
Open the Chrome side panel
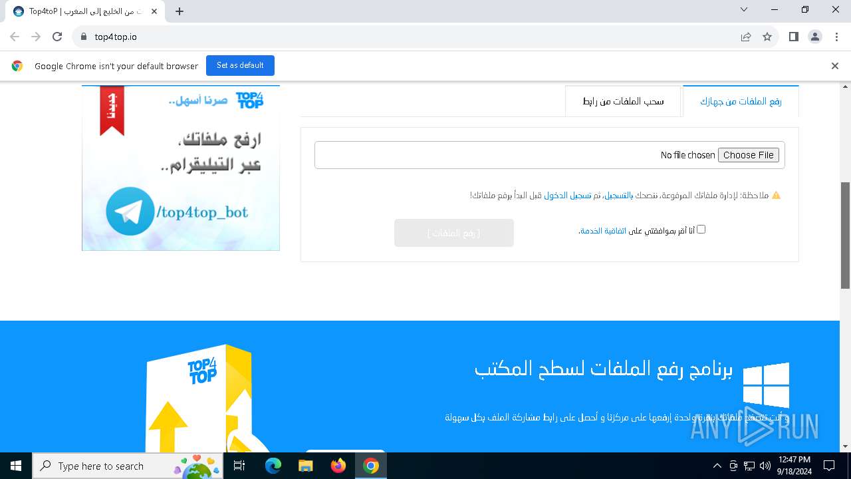[x=794, y=37]
